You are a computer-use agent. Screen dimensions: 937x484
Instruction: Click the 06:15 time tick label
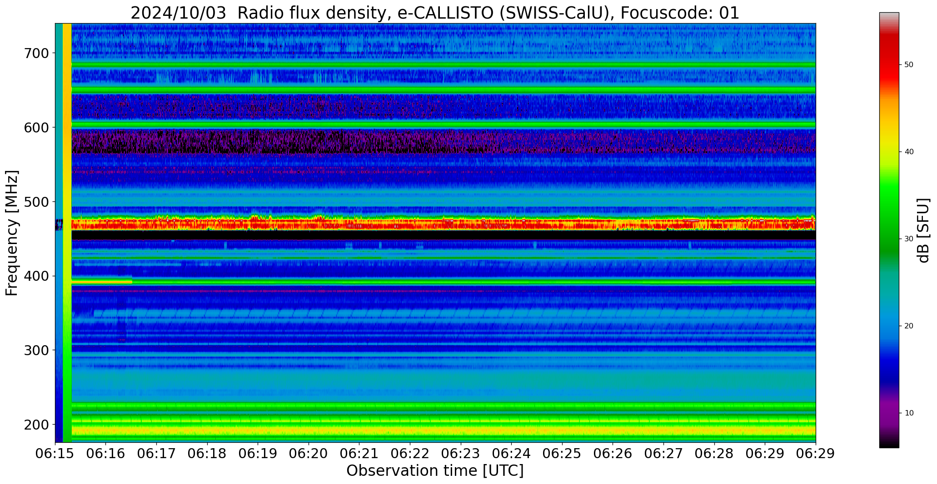(55, 454)
